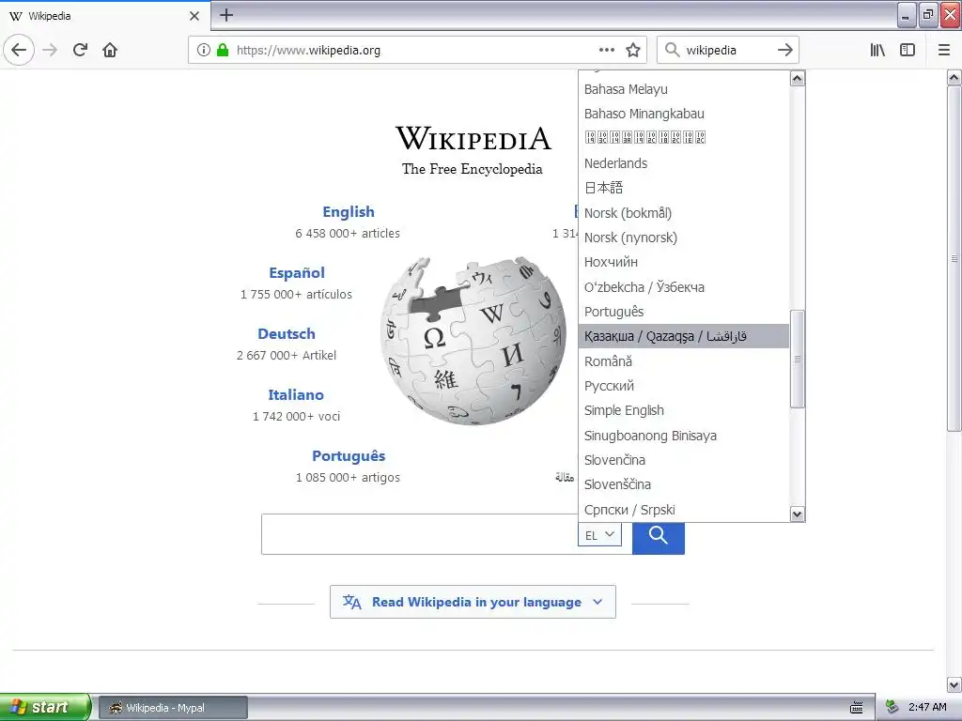Select Norsk (nynorsk) option
This screenshot has height=721, width=962.
(684, 238)
